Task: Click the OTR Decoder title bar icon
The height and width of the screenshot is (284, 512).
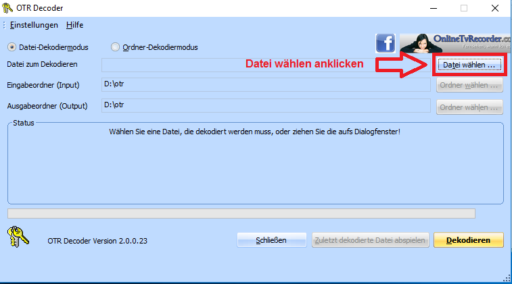Action: click(8, 8)
